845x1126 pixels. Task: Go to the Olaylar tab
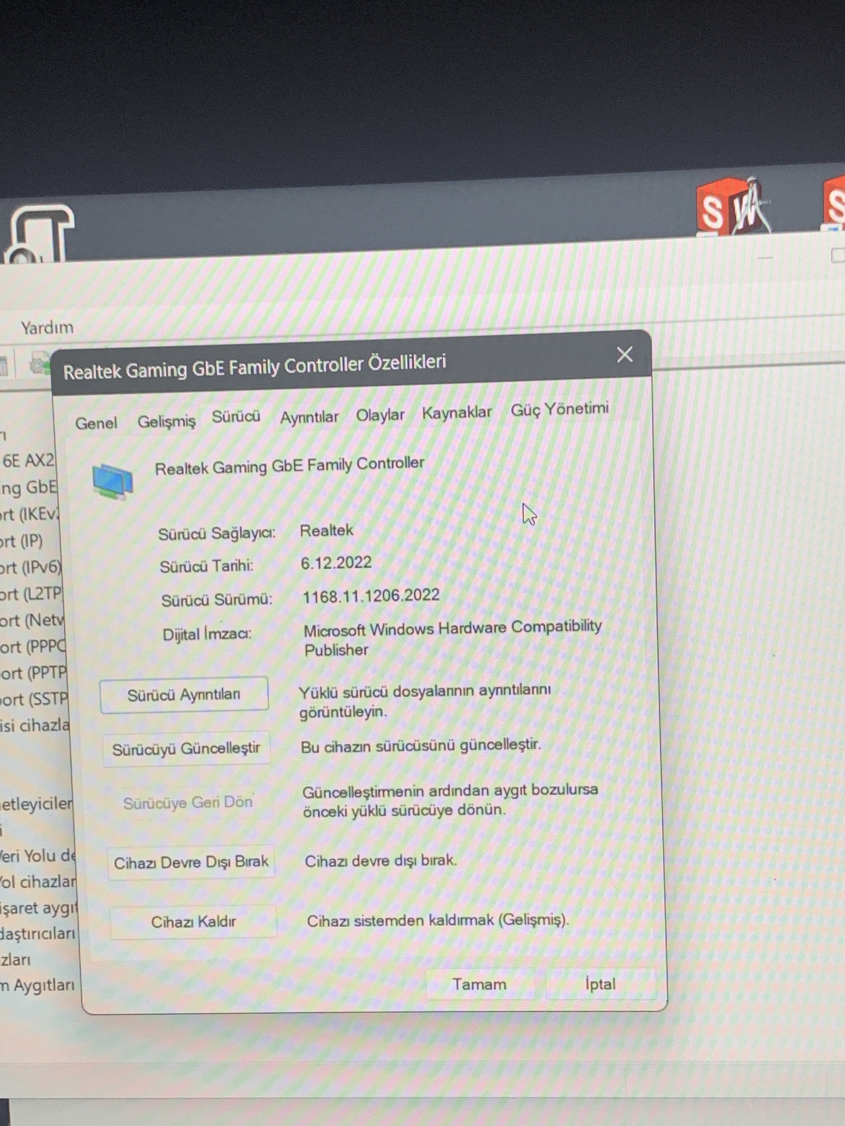pyautogui.click(x=380, y=415)
